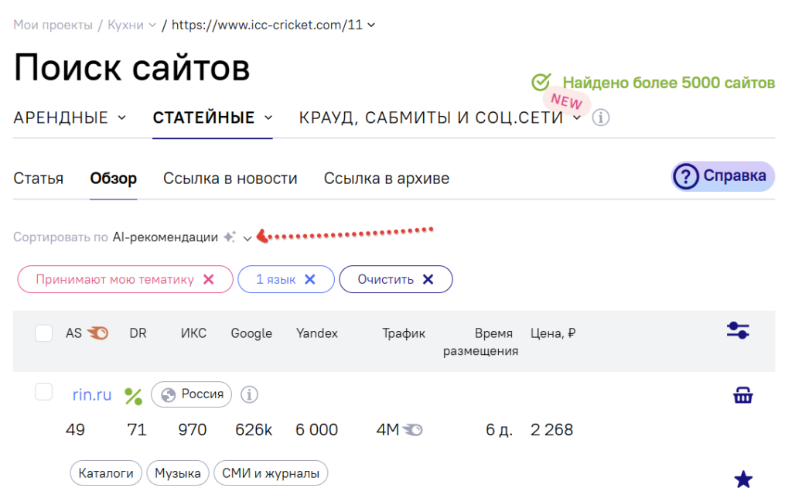This screenshot has width=792, height=498.
Task: Open the Статья tab
Action: pyautogui.click(x=39, y=179)
